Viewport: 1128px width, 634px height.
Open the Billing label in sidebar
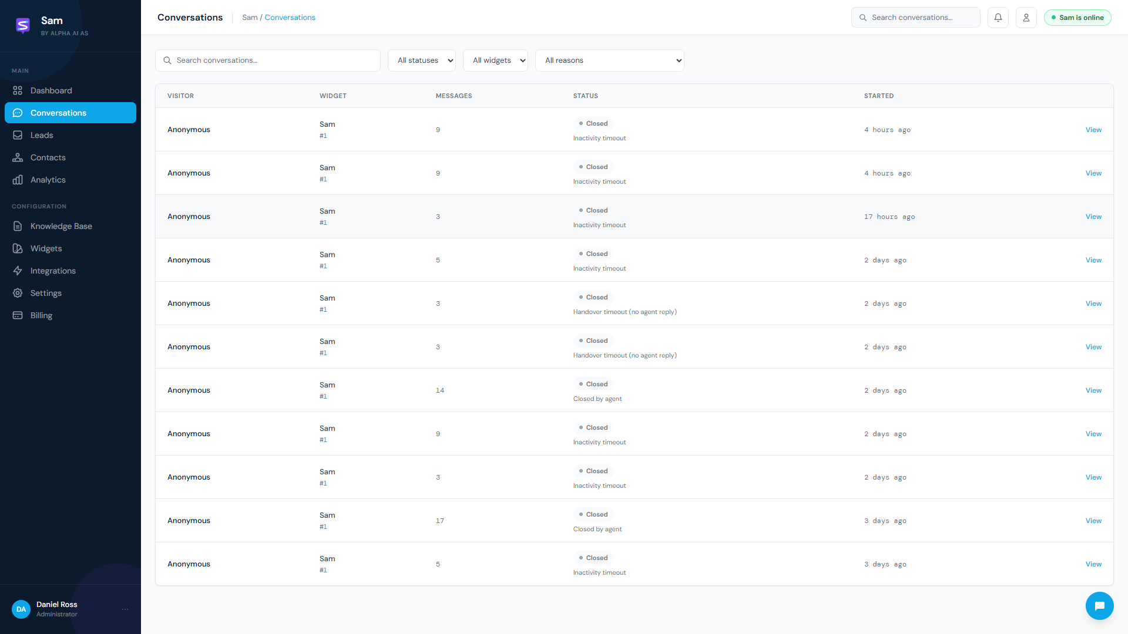click(41, 315)
